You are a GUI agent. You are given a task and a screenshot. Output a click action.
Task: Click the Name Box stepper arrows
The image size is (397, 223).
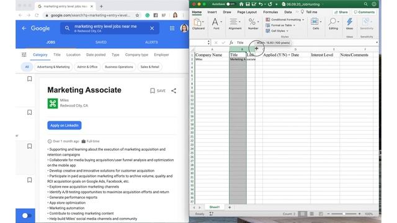click(208, 43)
